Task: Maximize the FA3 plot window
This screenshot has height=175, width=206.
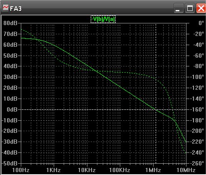Action: click(190, 8)
